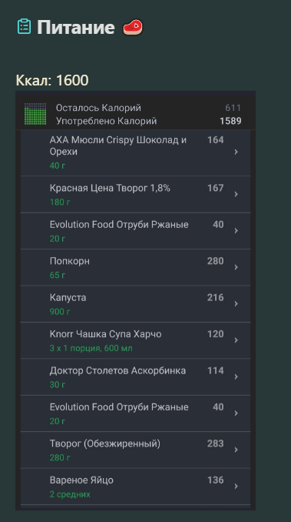Open the Попкорн item chevron

tap(236, 267)
